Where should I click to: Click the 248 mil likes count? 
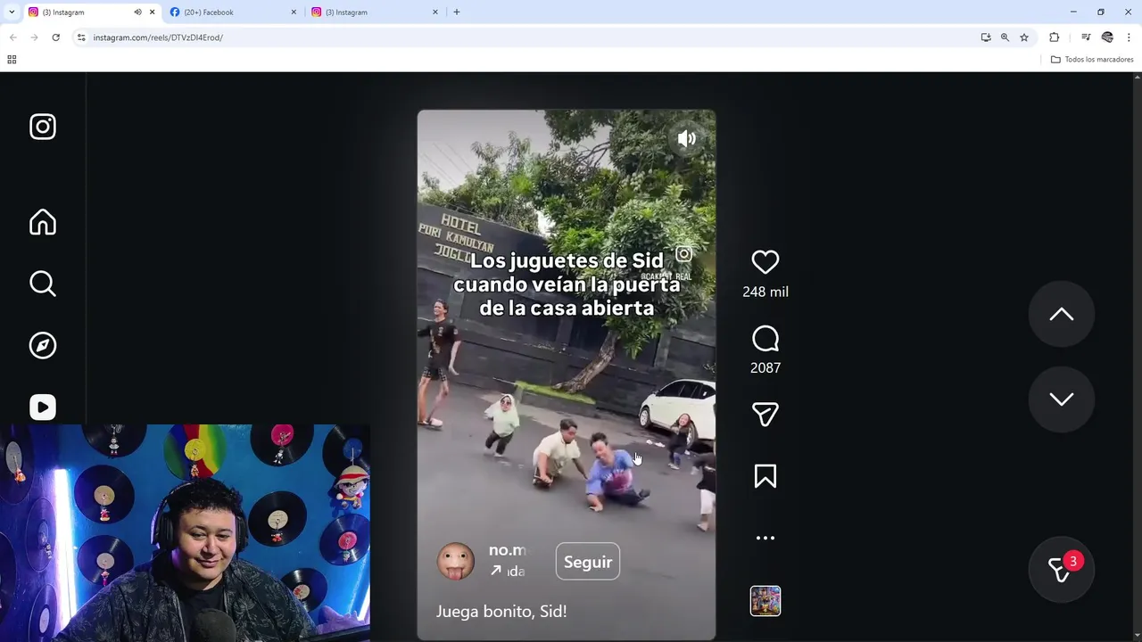(765, 292)
